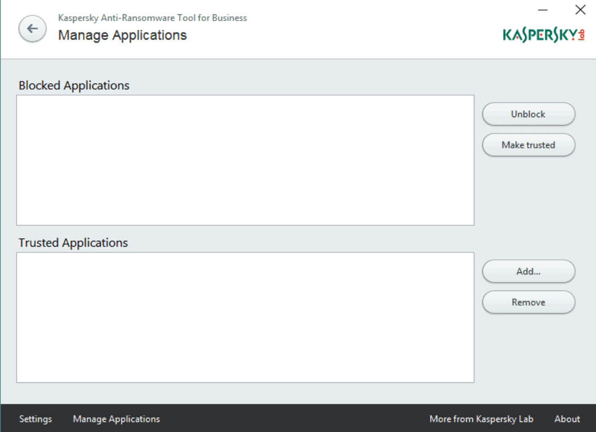Close the Kaspersky Anti-Ransomware Tool window

[x=580, y=10]
